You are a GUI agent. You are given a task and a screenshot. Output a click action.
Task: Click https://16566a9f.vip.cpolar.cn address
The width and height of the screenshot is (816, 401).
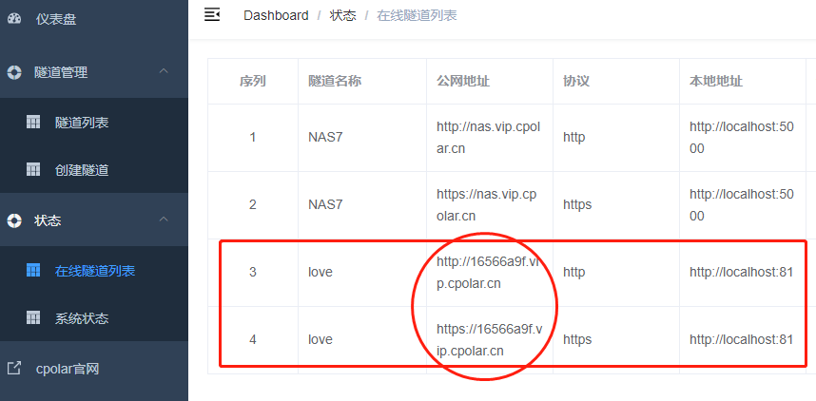[x=490, y=339]
